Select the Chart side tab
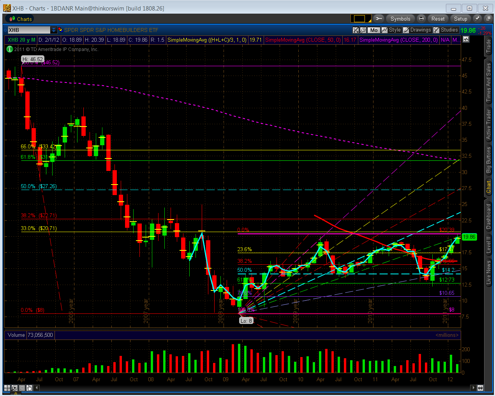The width and height of the screenshot is (495, 396). tap(488, 187)
